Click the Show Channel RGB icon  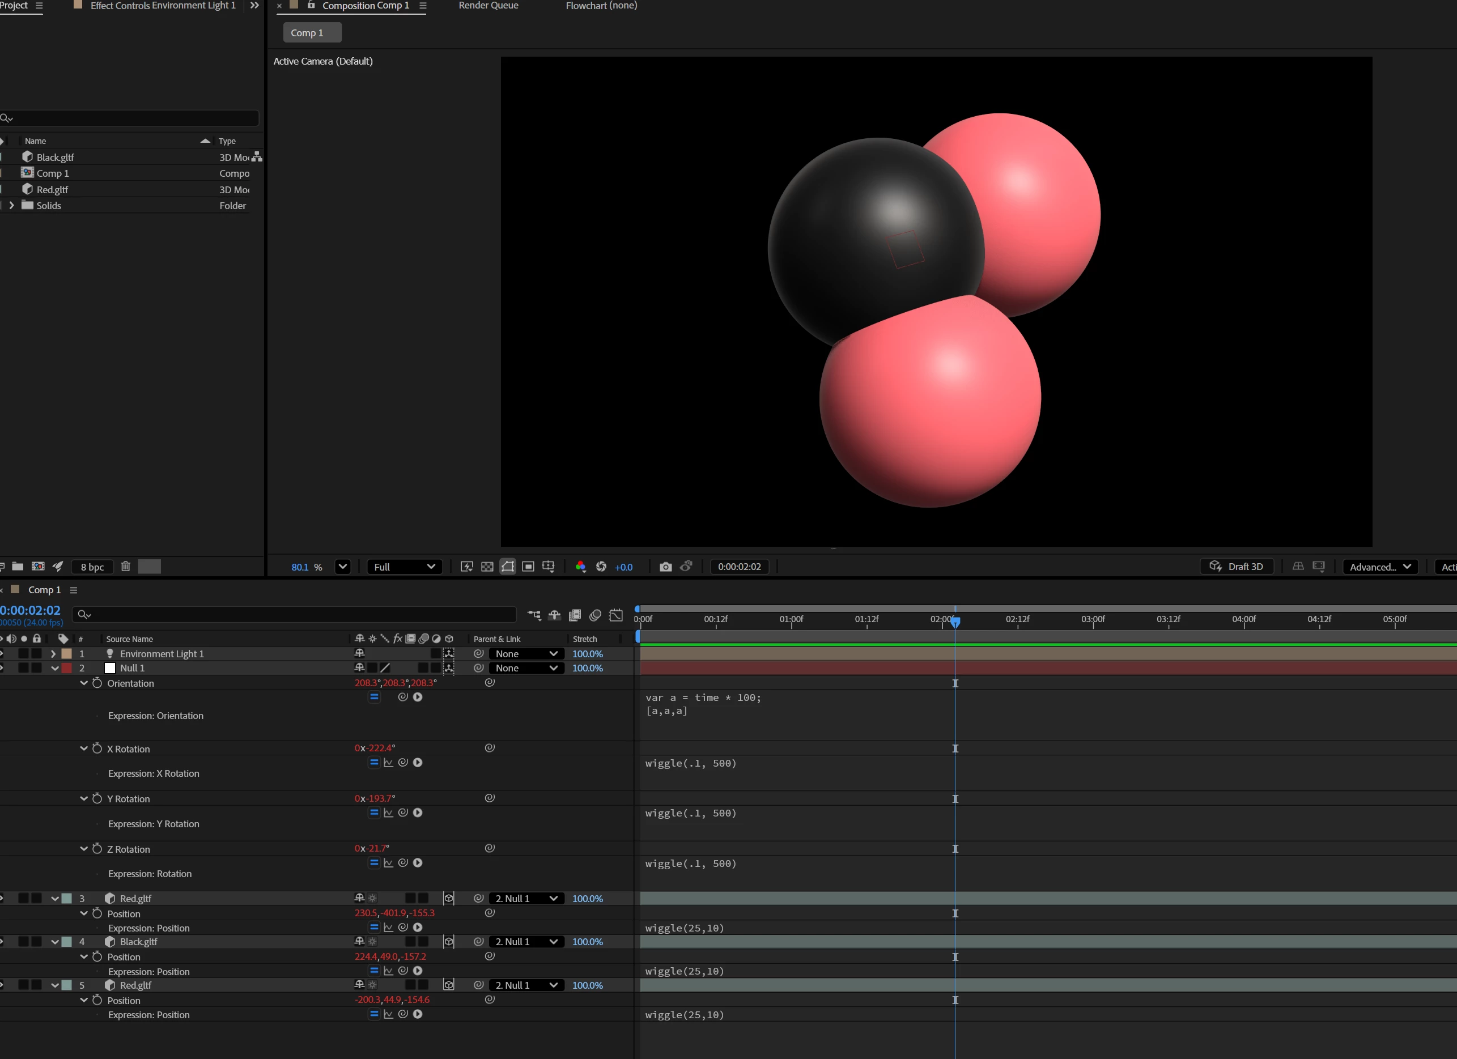[x=580, y=567]
